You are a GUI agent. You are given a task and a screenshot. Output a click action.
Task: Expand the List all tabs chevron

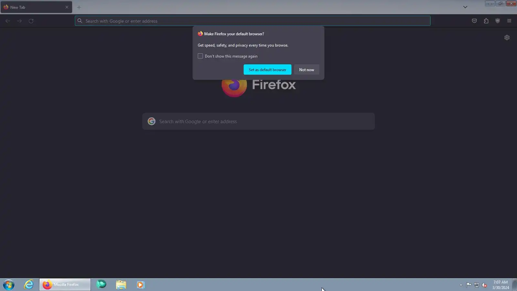(465, 7)
